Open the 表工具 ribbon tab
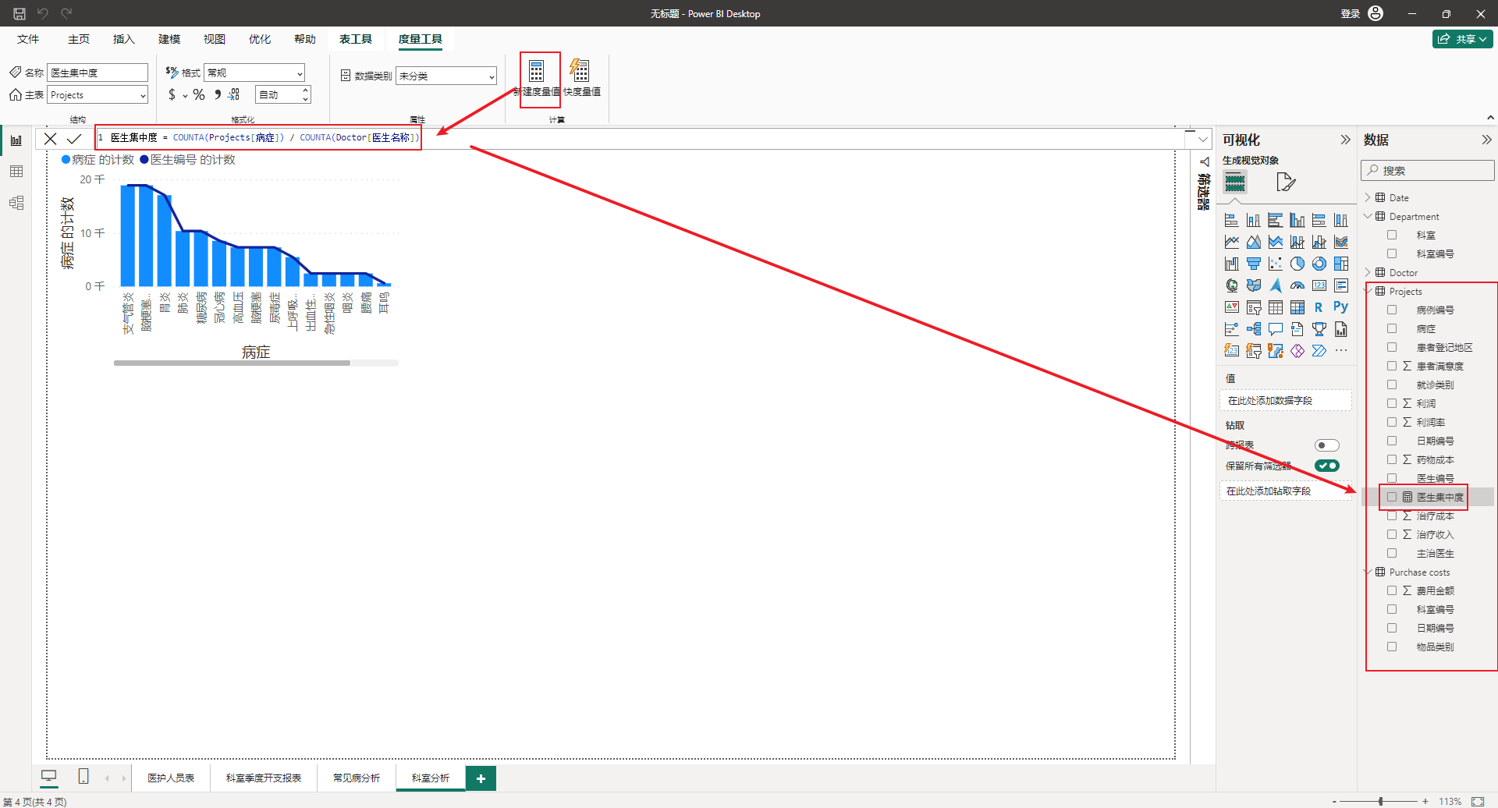This screenshot has height=808, width=1498. point(356,39)
